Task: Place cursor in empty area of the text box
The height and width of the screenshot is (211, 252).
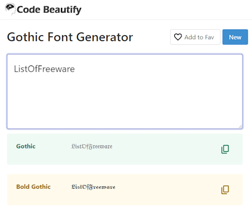Action: (x=125, y=101)
